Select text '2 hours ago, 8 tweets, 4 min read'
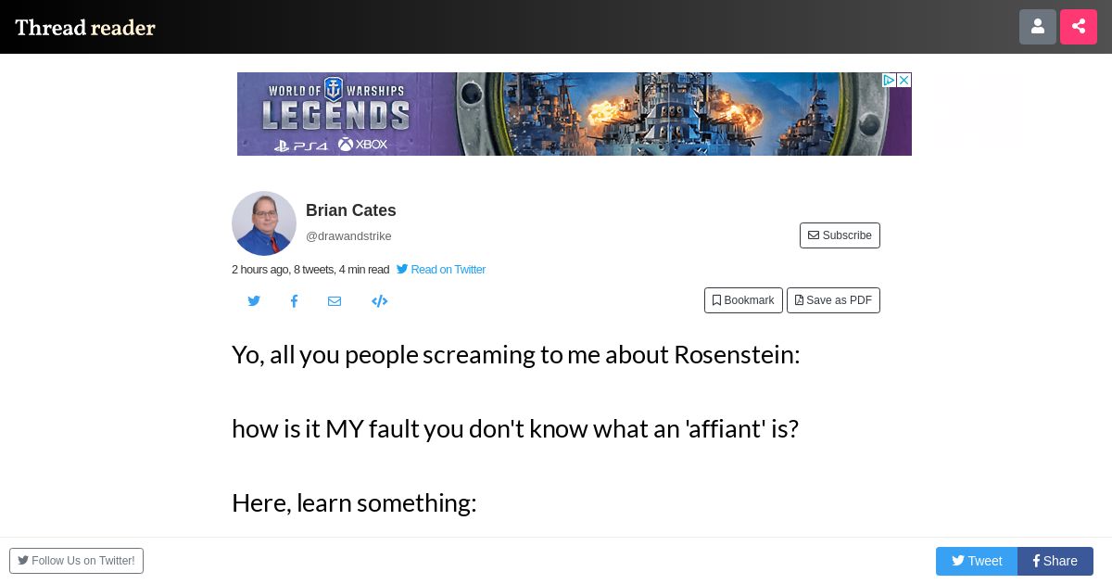Screen dimensions: 1112x584 [x=310, y=270]
